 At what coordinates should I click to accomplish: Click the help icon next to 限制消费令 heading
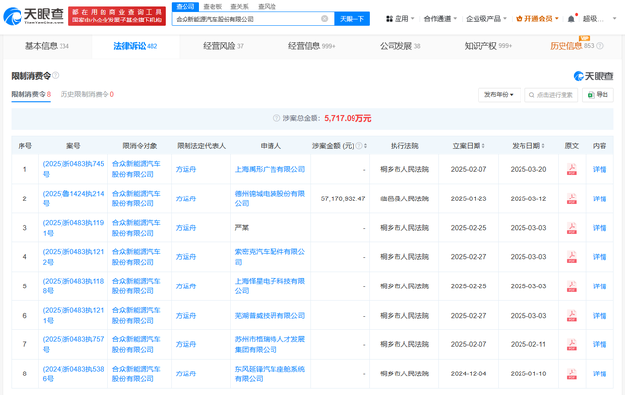click(x=56, y=75)
